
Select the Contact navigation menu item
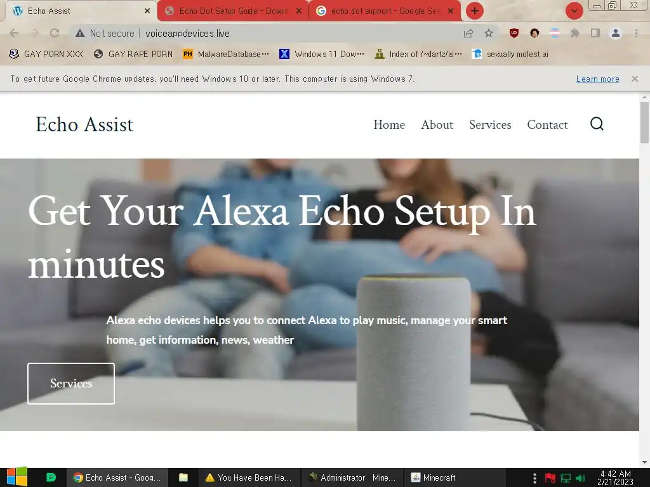pyautogui.click(x=547, y=125)
